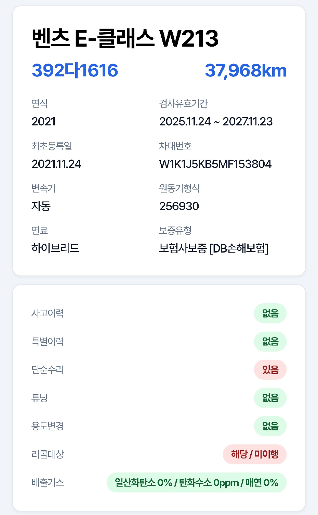This screenshot has width=318, height=515.
Task: Click the 없음 badge for 용도변경
Action: (x=270, y=426)
